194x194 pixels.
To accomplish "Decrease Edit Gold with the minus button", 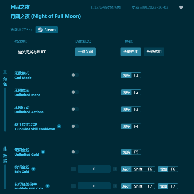I will [x=73, y=169].
